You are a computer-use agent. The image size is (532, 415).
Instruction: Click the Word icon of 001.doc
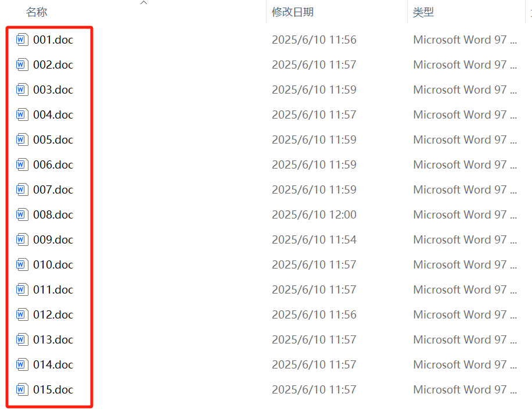(x=21, y=40)
